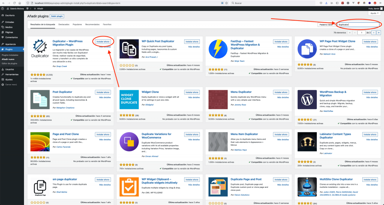Click the WordPress Backup & Migration icon
This screenshot has width=384, height=205.
[x=307, y=100]
